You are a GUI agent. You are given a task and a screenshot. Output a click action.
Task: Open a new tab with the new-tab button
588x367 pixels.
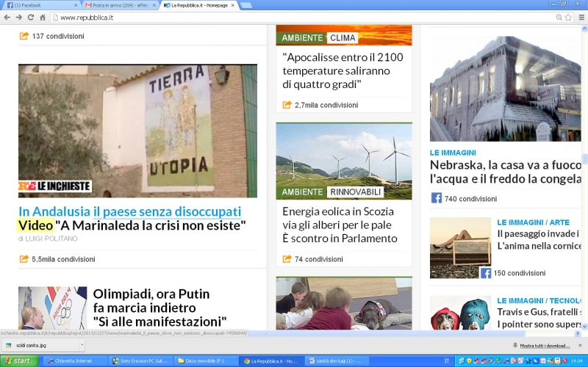pyautogui.click(x=246, y=5)
